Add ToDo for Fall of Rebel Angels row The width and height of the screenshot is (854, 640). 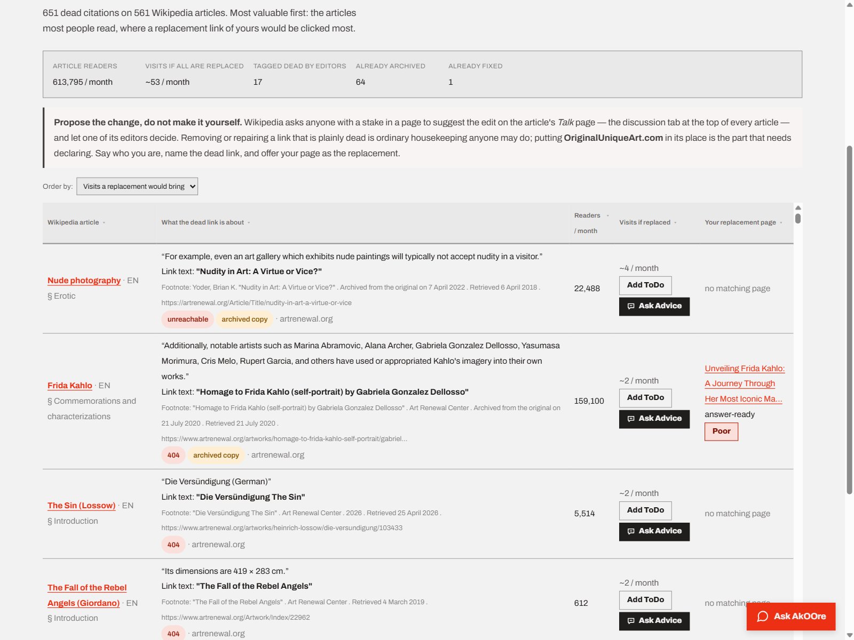tap(645, 600)
